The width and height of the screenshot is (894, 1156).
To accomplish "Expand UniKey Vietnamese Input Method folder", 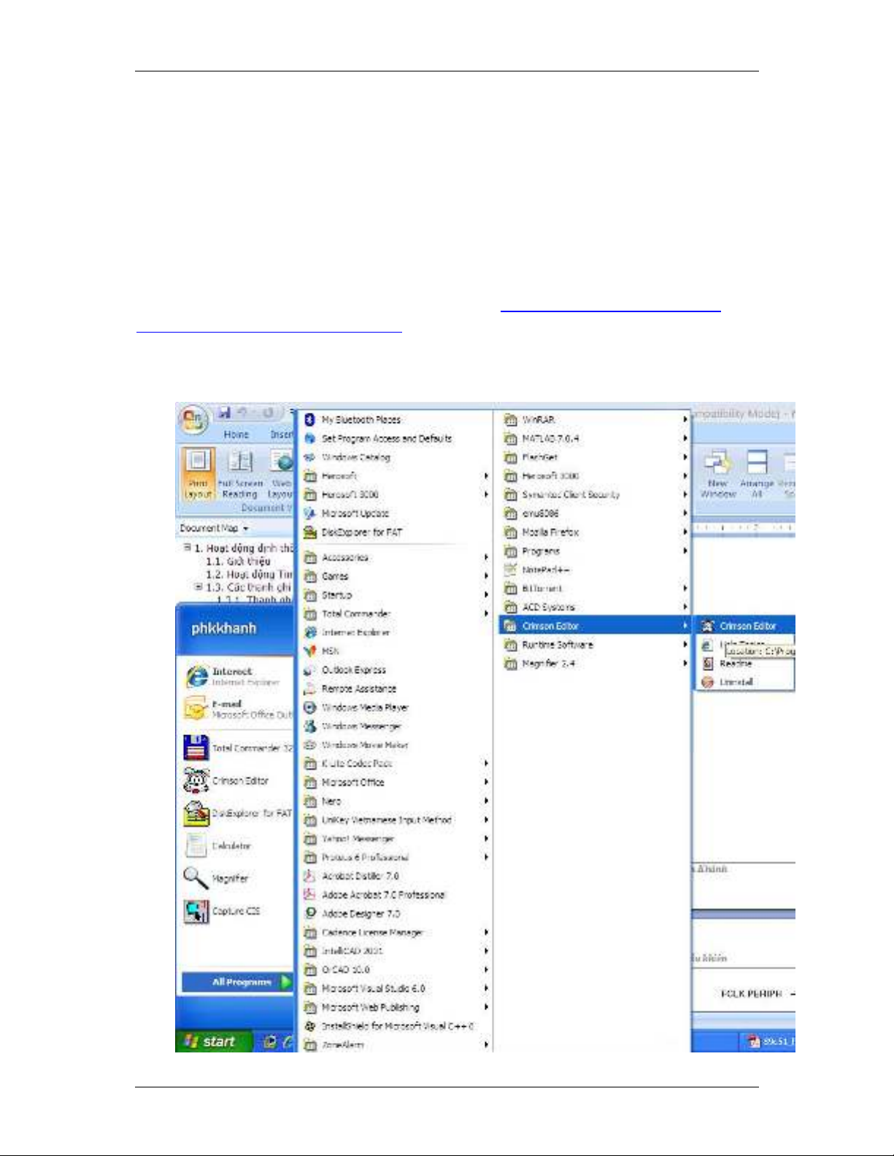I will [396, 820].
